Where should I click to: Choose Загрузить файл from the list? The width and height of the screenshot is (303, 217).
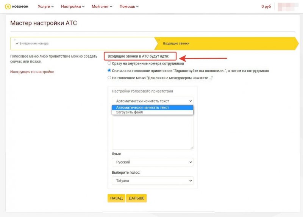coord(129,112)
